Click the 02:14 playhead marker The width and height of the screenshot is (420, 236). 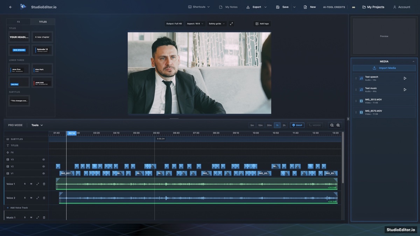72,133
